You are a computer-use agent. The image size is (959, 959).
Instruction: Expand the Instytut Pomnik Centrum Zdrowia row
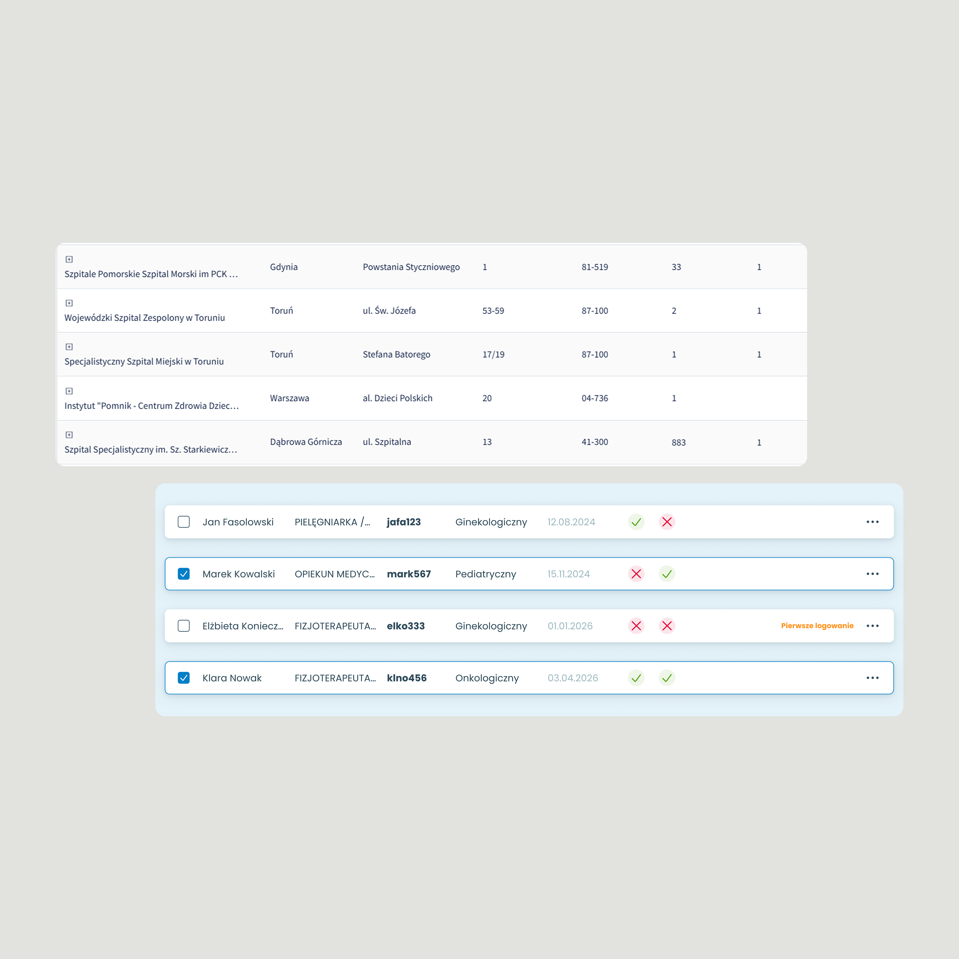click(x=70, y=391)
